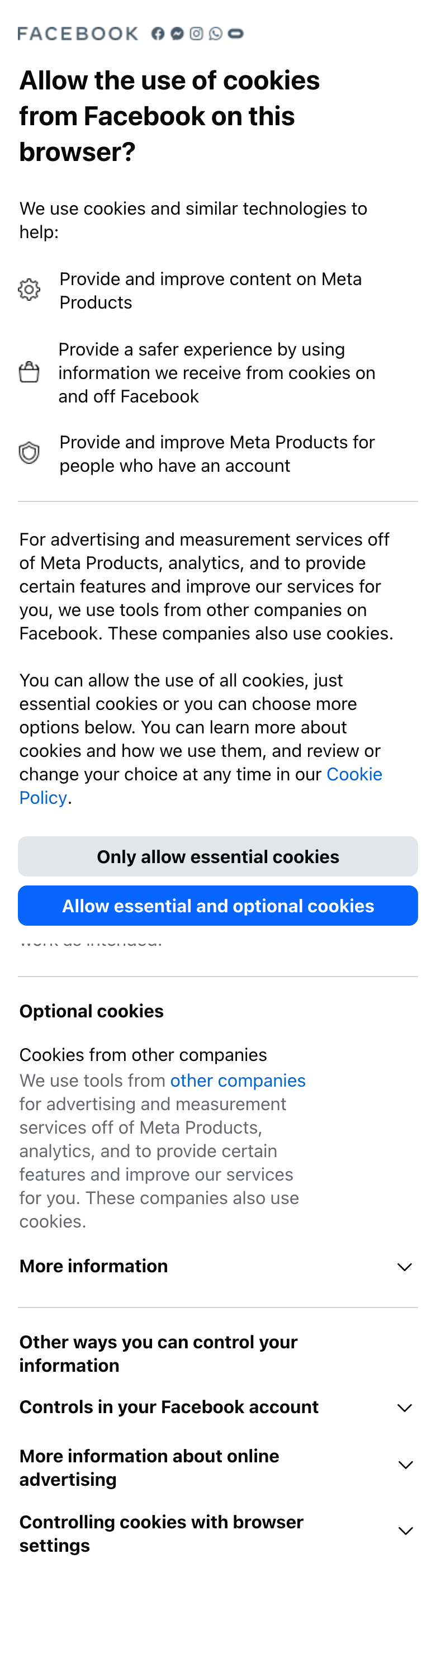Screen dimensions: 436x1677
Task: Expand the More information chevron
Action: tap(404, 1267)
